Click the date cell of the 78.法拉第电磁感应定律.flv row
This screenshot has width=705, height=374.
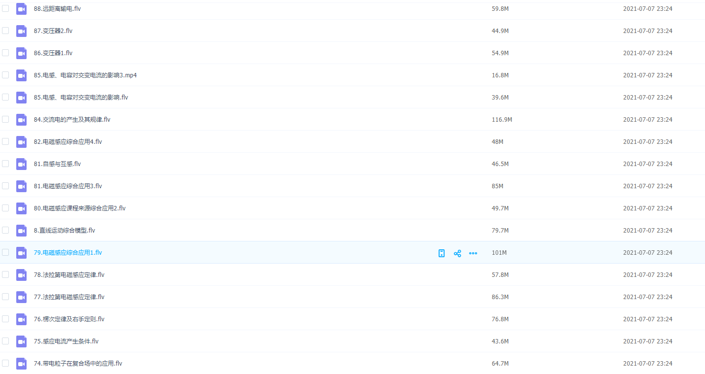coord(647,275)
